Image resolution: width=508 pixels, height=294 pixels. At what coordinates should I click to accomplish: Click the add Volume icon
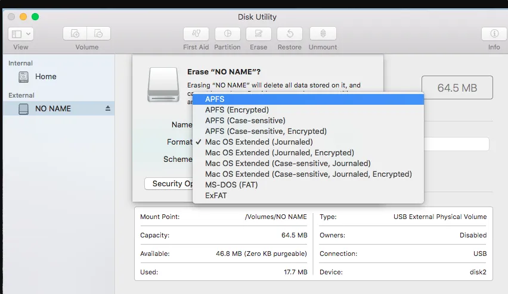tap(75, 33)
